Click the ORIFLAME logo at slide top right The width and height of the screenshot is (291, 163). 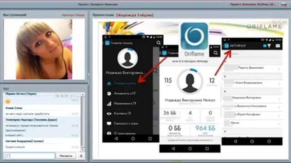pos(264,27)
